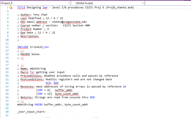Click line number 12 in the gutter
Screen dimensions: 191x118
point(7,47)
